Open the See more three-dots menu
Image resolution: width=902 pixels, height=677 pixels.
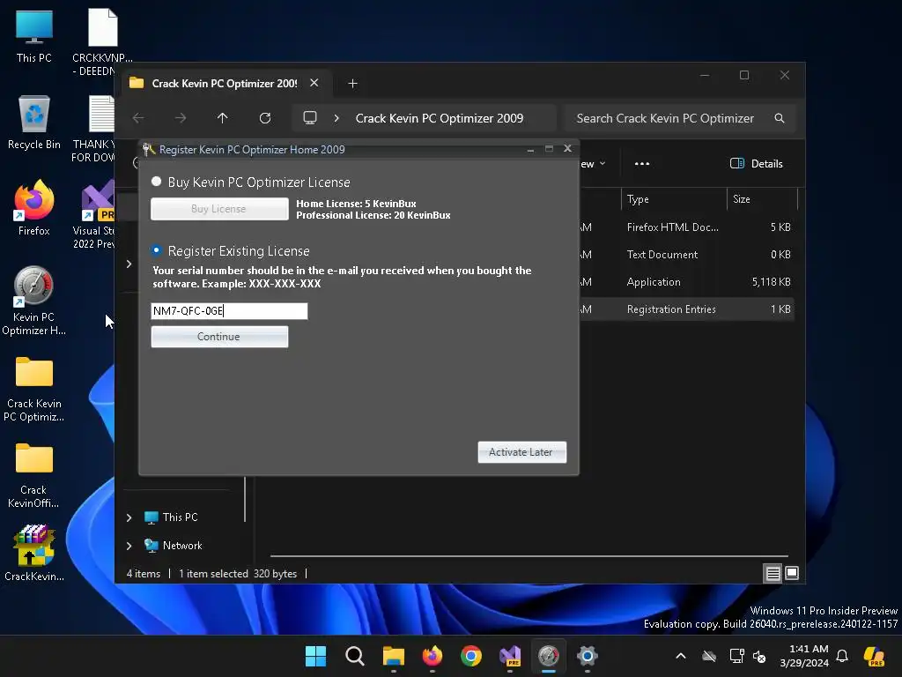(642, 163)
